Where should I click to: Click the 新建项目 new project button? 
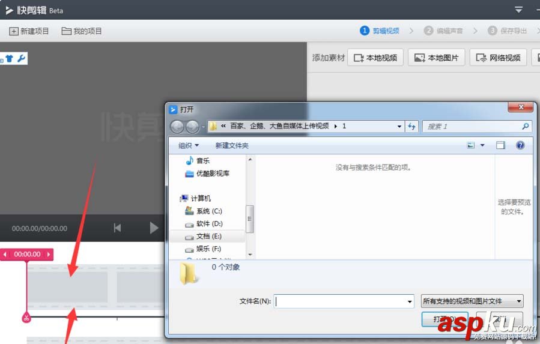(29, 31)
